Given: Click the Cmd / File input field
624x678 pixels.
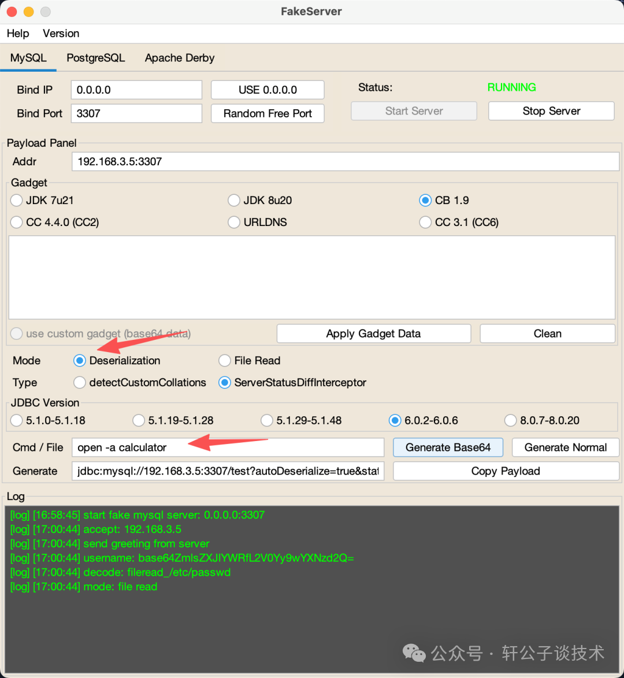Looking at the screenshot, I should (x=228, y=447).
